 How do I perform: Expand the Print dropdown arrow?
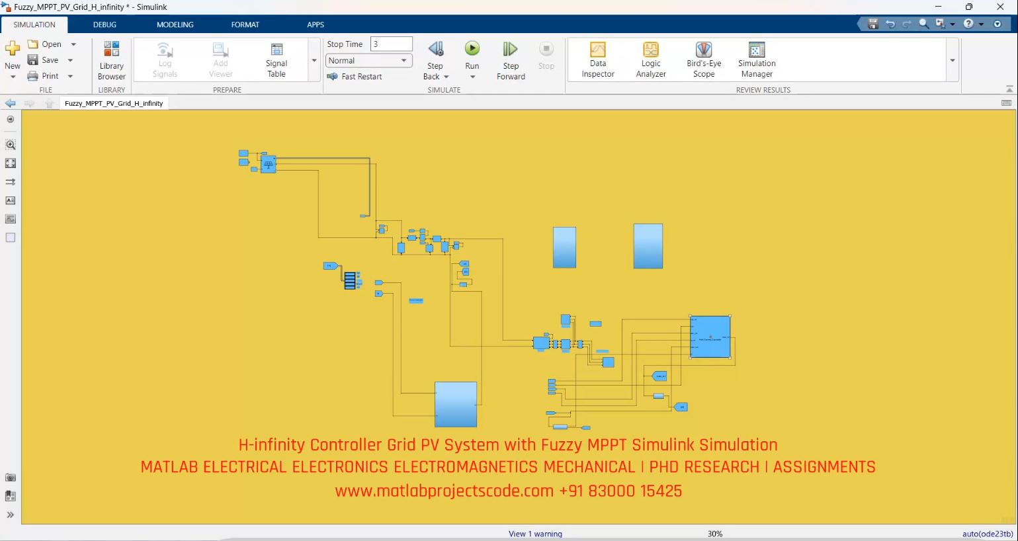point(70,76)
